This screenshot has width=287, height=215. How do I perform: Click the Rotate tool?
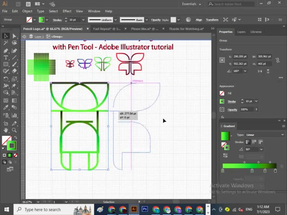6,79
